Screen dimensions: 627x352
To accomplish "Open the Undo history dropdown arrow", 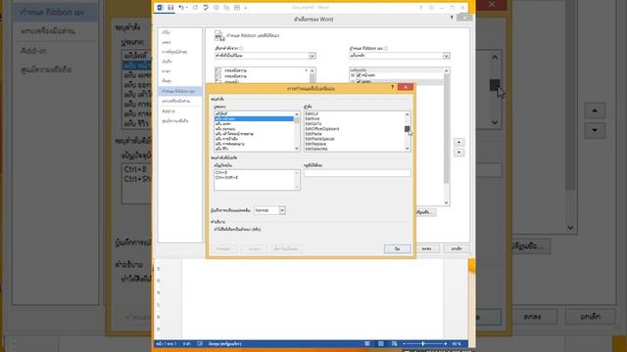I will [187, 8].
